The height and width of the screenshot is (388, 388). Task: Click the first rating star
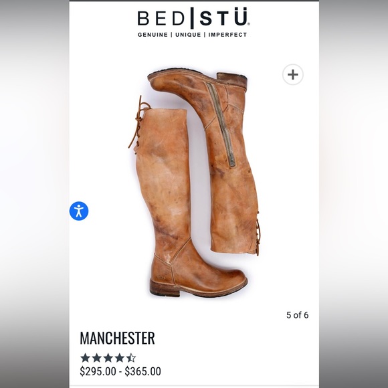pos(86,358)
